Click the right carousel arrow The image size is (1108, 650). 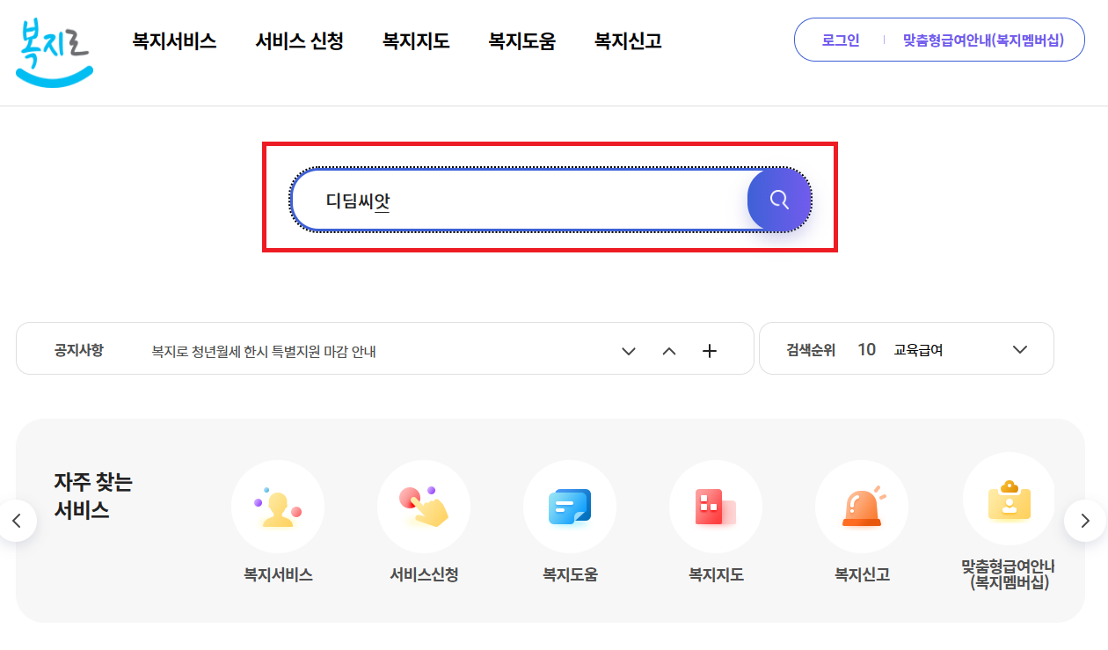tap(1084, 521)
